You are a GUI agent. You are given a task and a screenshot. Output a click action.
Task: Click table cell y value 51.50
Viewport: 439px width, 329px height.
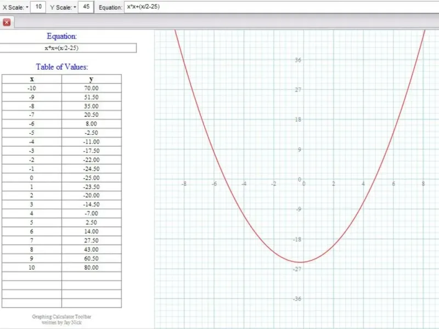(92, 97)
